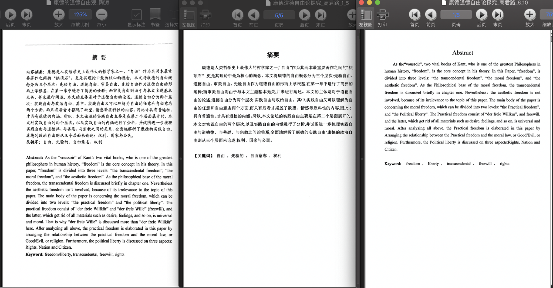Click title 康德道德自由论探究_高君路_1_5

click(311, 3)
